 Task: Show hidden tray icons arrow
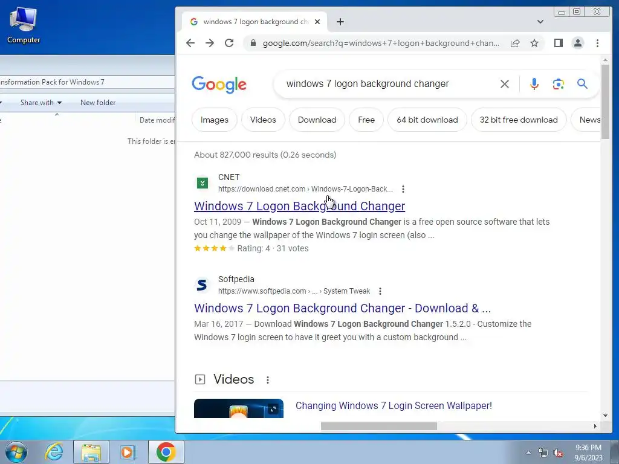(528, 453)
